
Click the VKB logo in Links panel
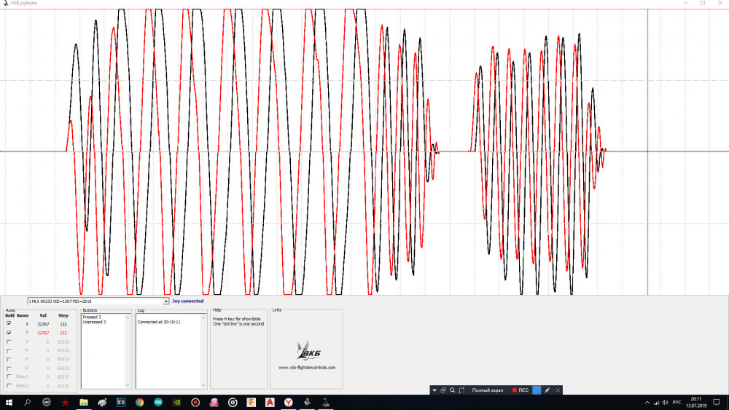pos(307,350)
